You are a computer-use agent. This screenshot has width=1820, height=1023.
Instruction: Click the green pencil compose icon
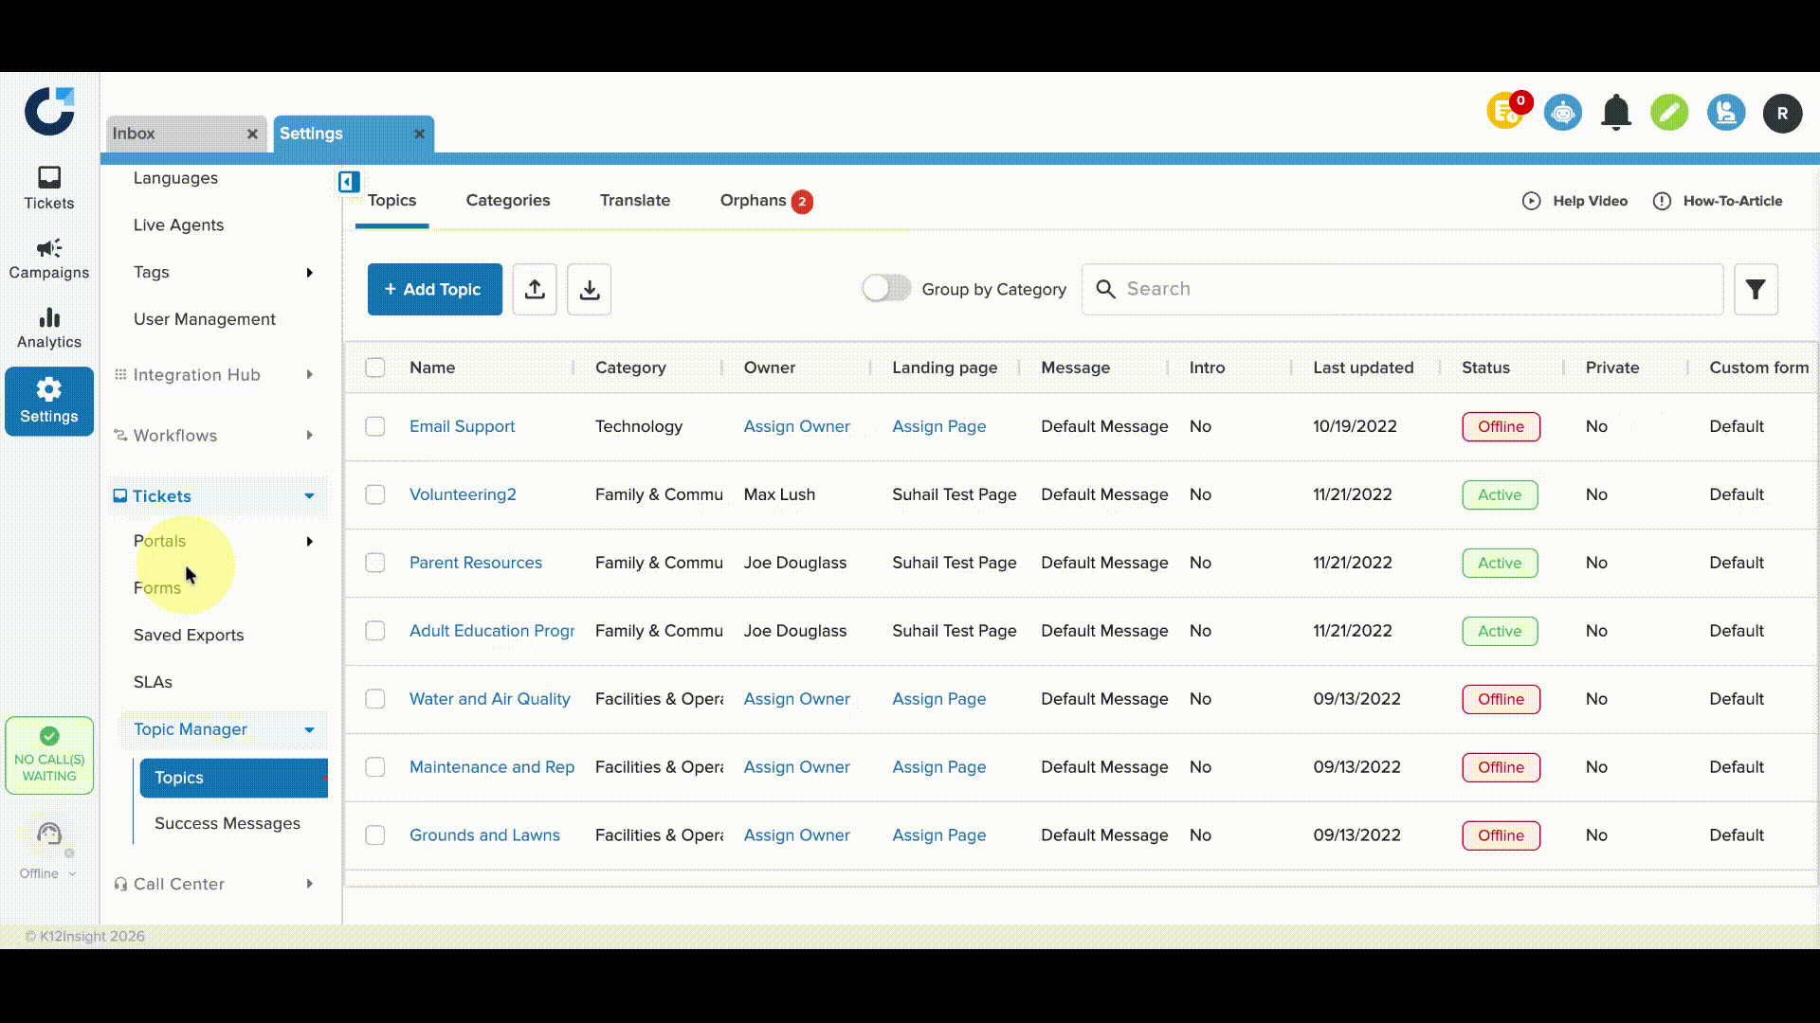[x=1668, y=113]
